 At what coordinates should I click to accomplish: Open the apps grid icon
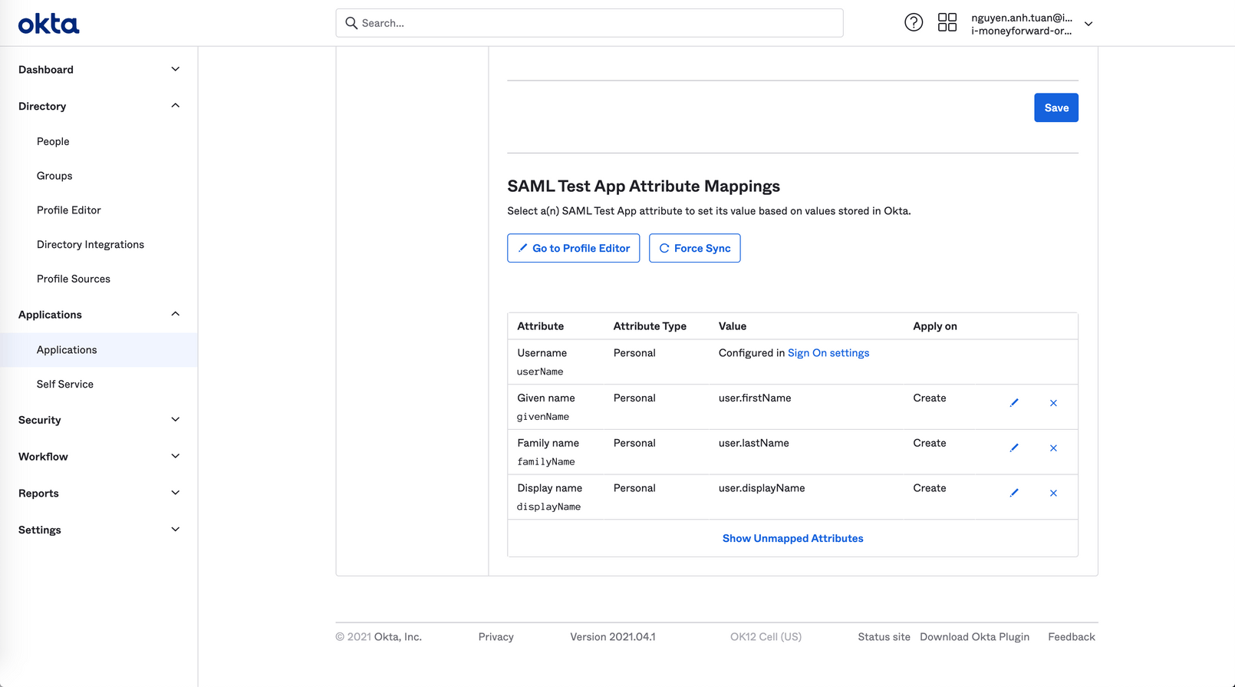[x=947, y=22]
